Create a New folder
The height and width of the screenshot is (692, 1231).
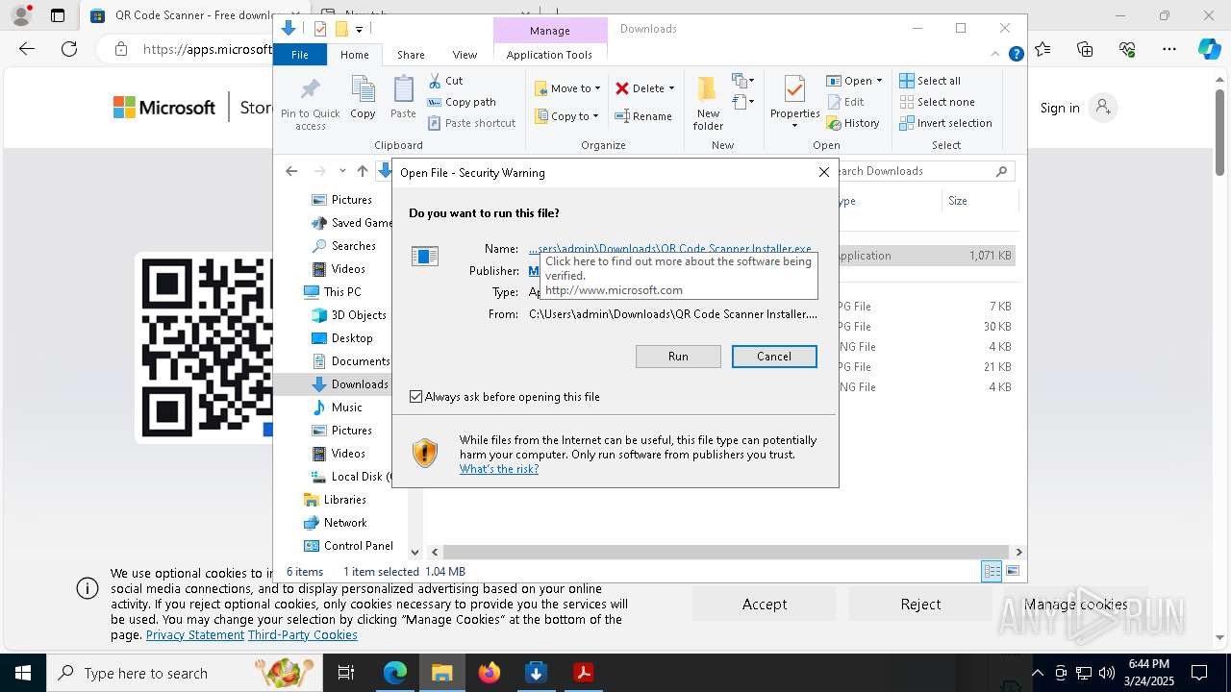(708, 103)
